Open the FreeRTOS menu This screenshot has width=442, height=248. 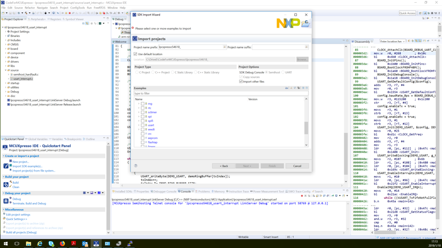coord(100,8)
